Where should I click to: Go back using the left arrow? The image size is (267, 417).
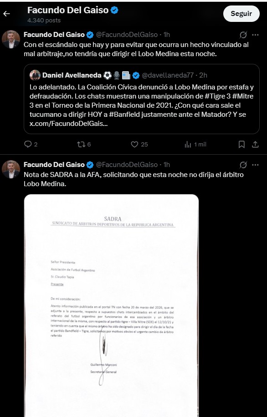point(7,14)
